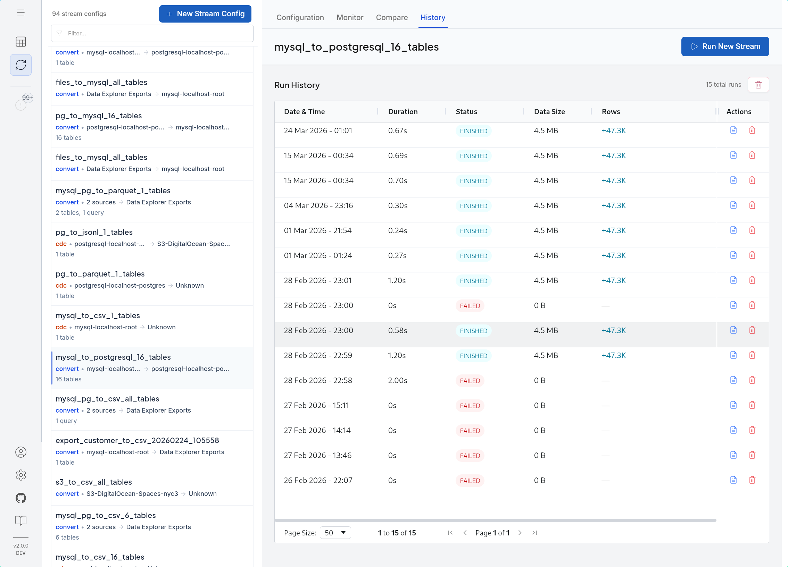Click +47.3K rows in 28 Feb 23:01 row
The width and height of the screenshot is (788, 567).
coord(614,280)
